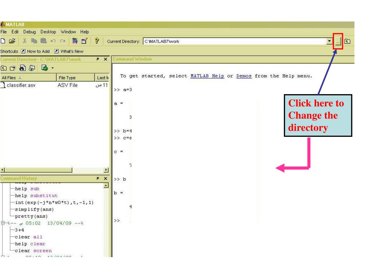Select the classifier.asv file name
The height and width of the screenshot is (275, 367).
[21, 85]
